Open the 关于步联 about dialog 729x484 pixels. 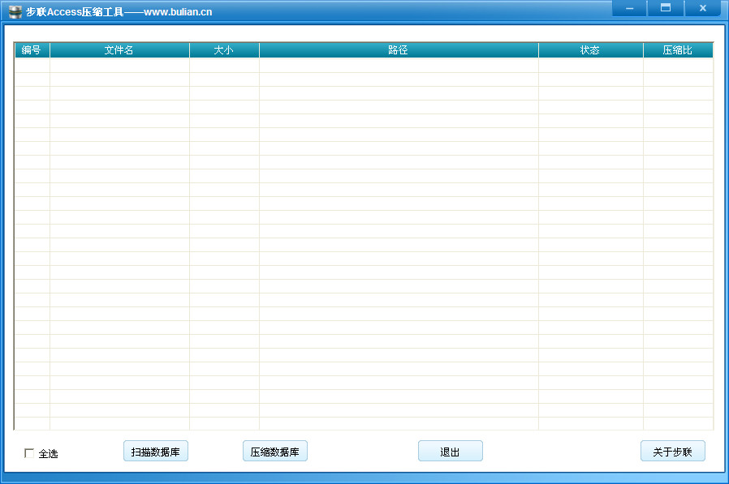[672, 451]
